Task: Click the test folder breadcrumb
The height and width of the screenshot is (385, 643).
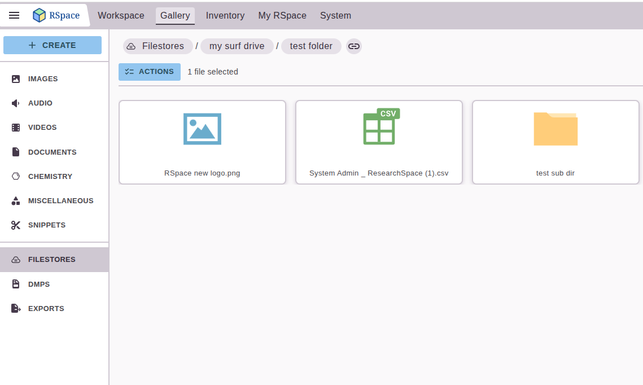Action: tap(311, 46)
